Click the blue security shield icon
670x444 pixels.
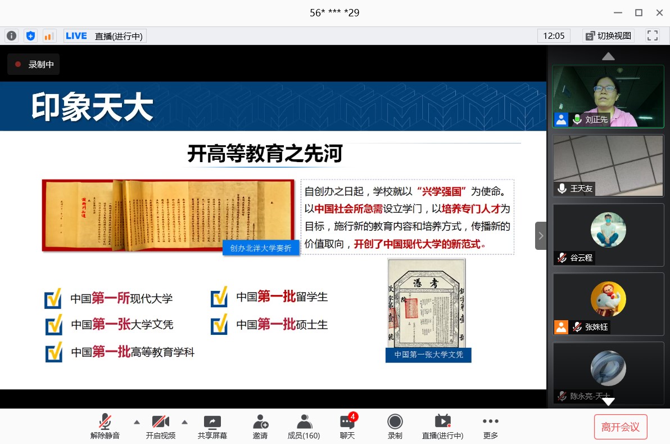30,36
